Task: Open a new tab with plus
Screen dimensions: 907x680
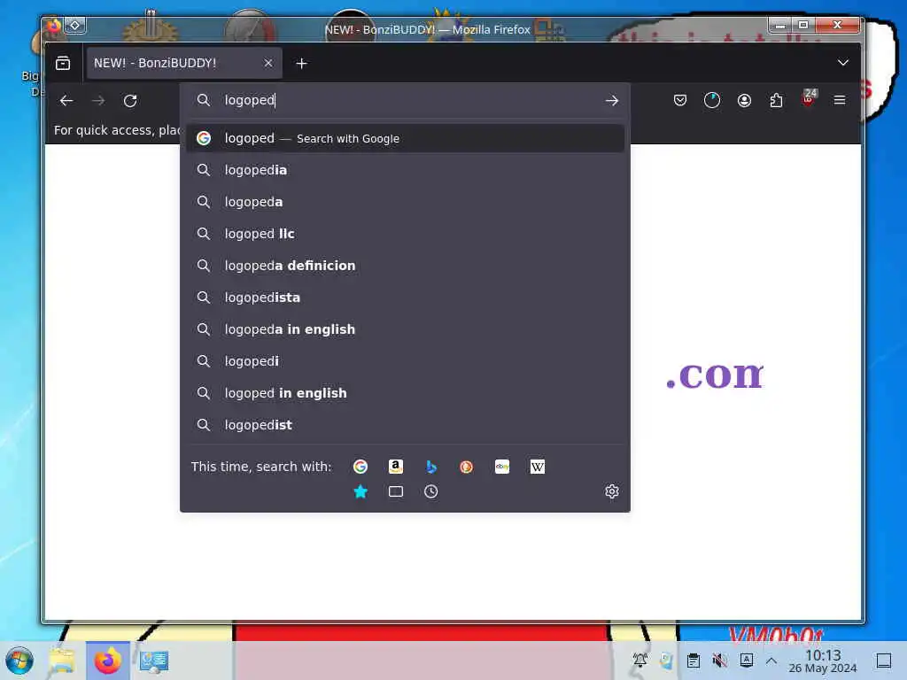Action: tap(301, 64)
